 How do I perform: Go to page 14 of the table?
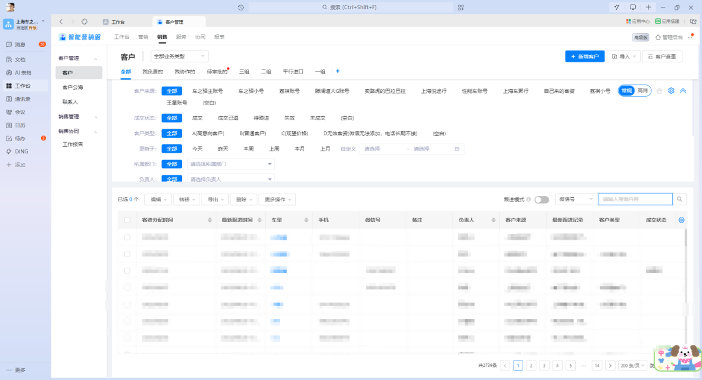(x=597, y=366)
